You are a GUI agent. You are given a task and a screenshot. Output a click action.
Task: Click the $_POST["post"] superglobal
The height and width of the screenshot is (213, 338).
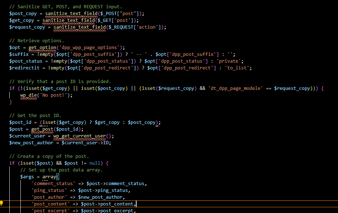[x=119, y=14]
